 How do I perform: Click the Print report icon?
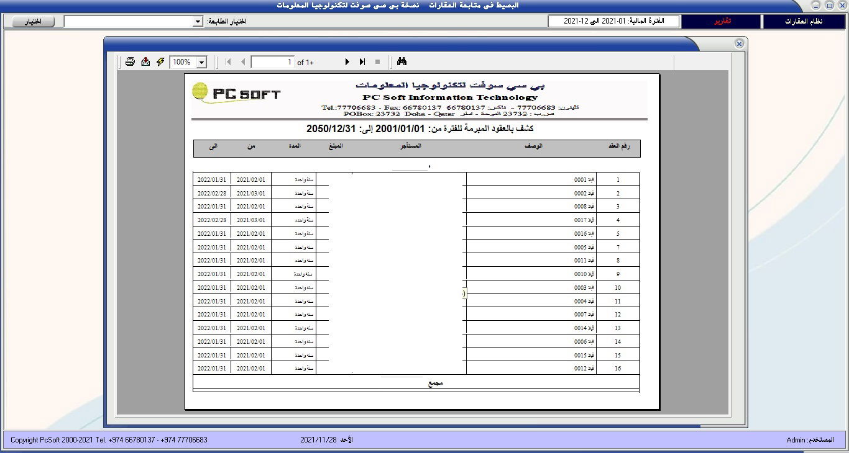click(x=130, y=61)
